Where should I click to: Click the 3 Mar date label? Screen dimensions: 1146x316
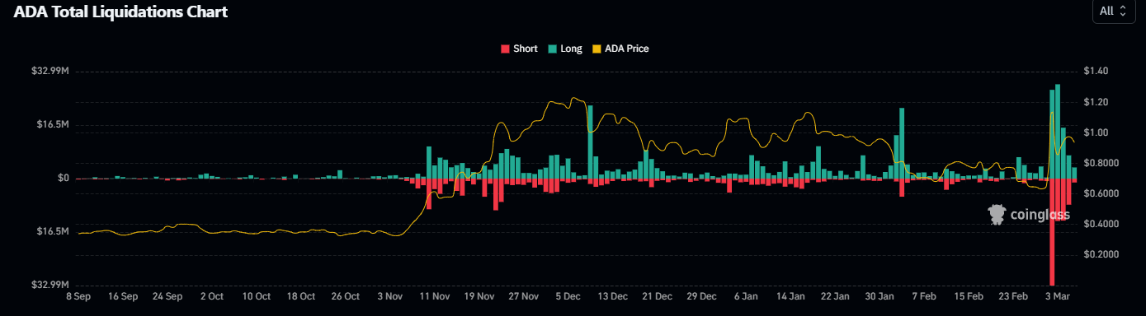tap(1059, 295)
